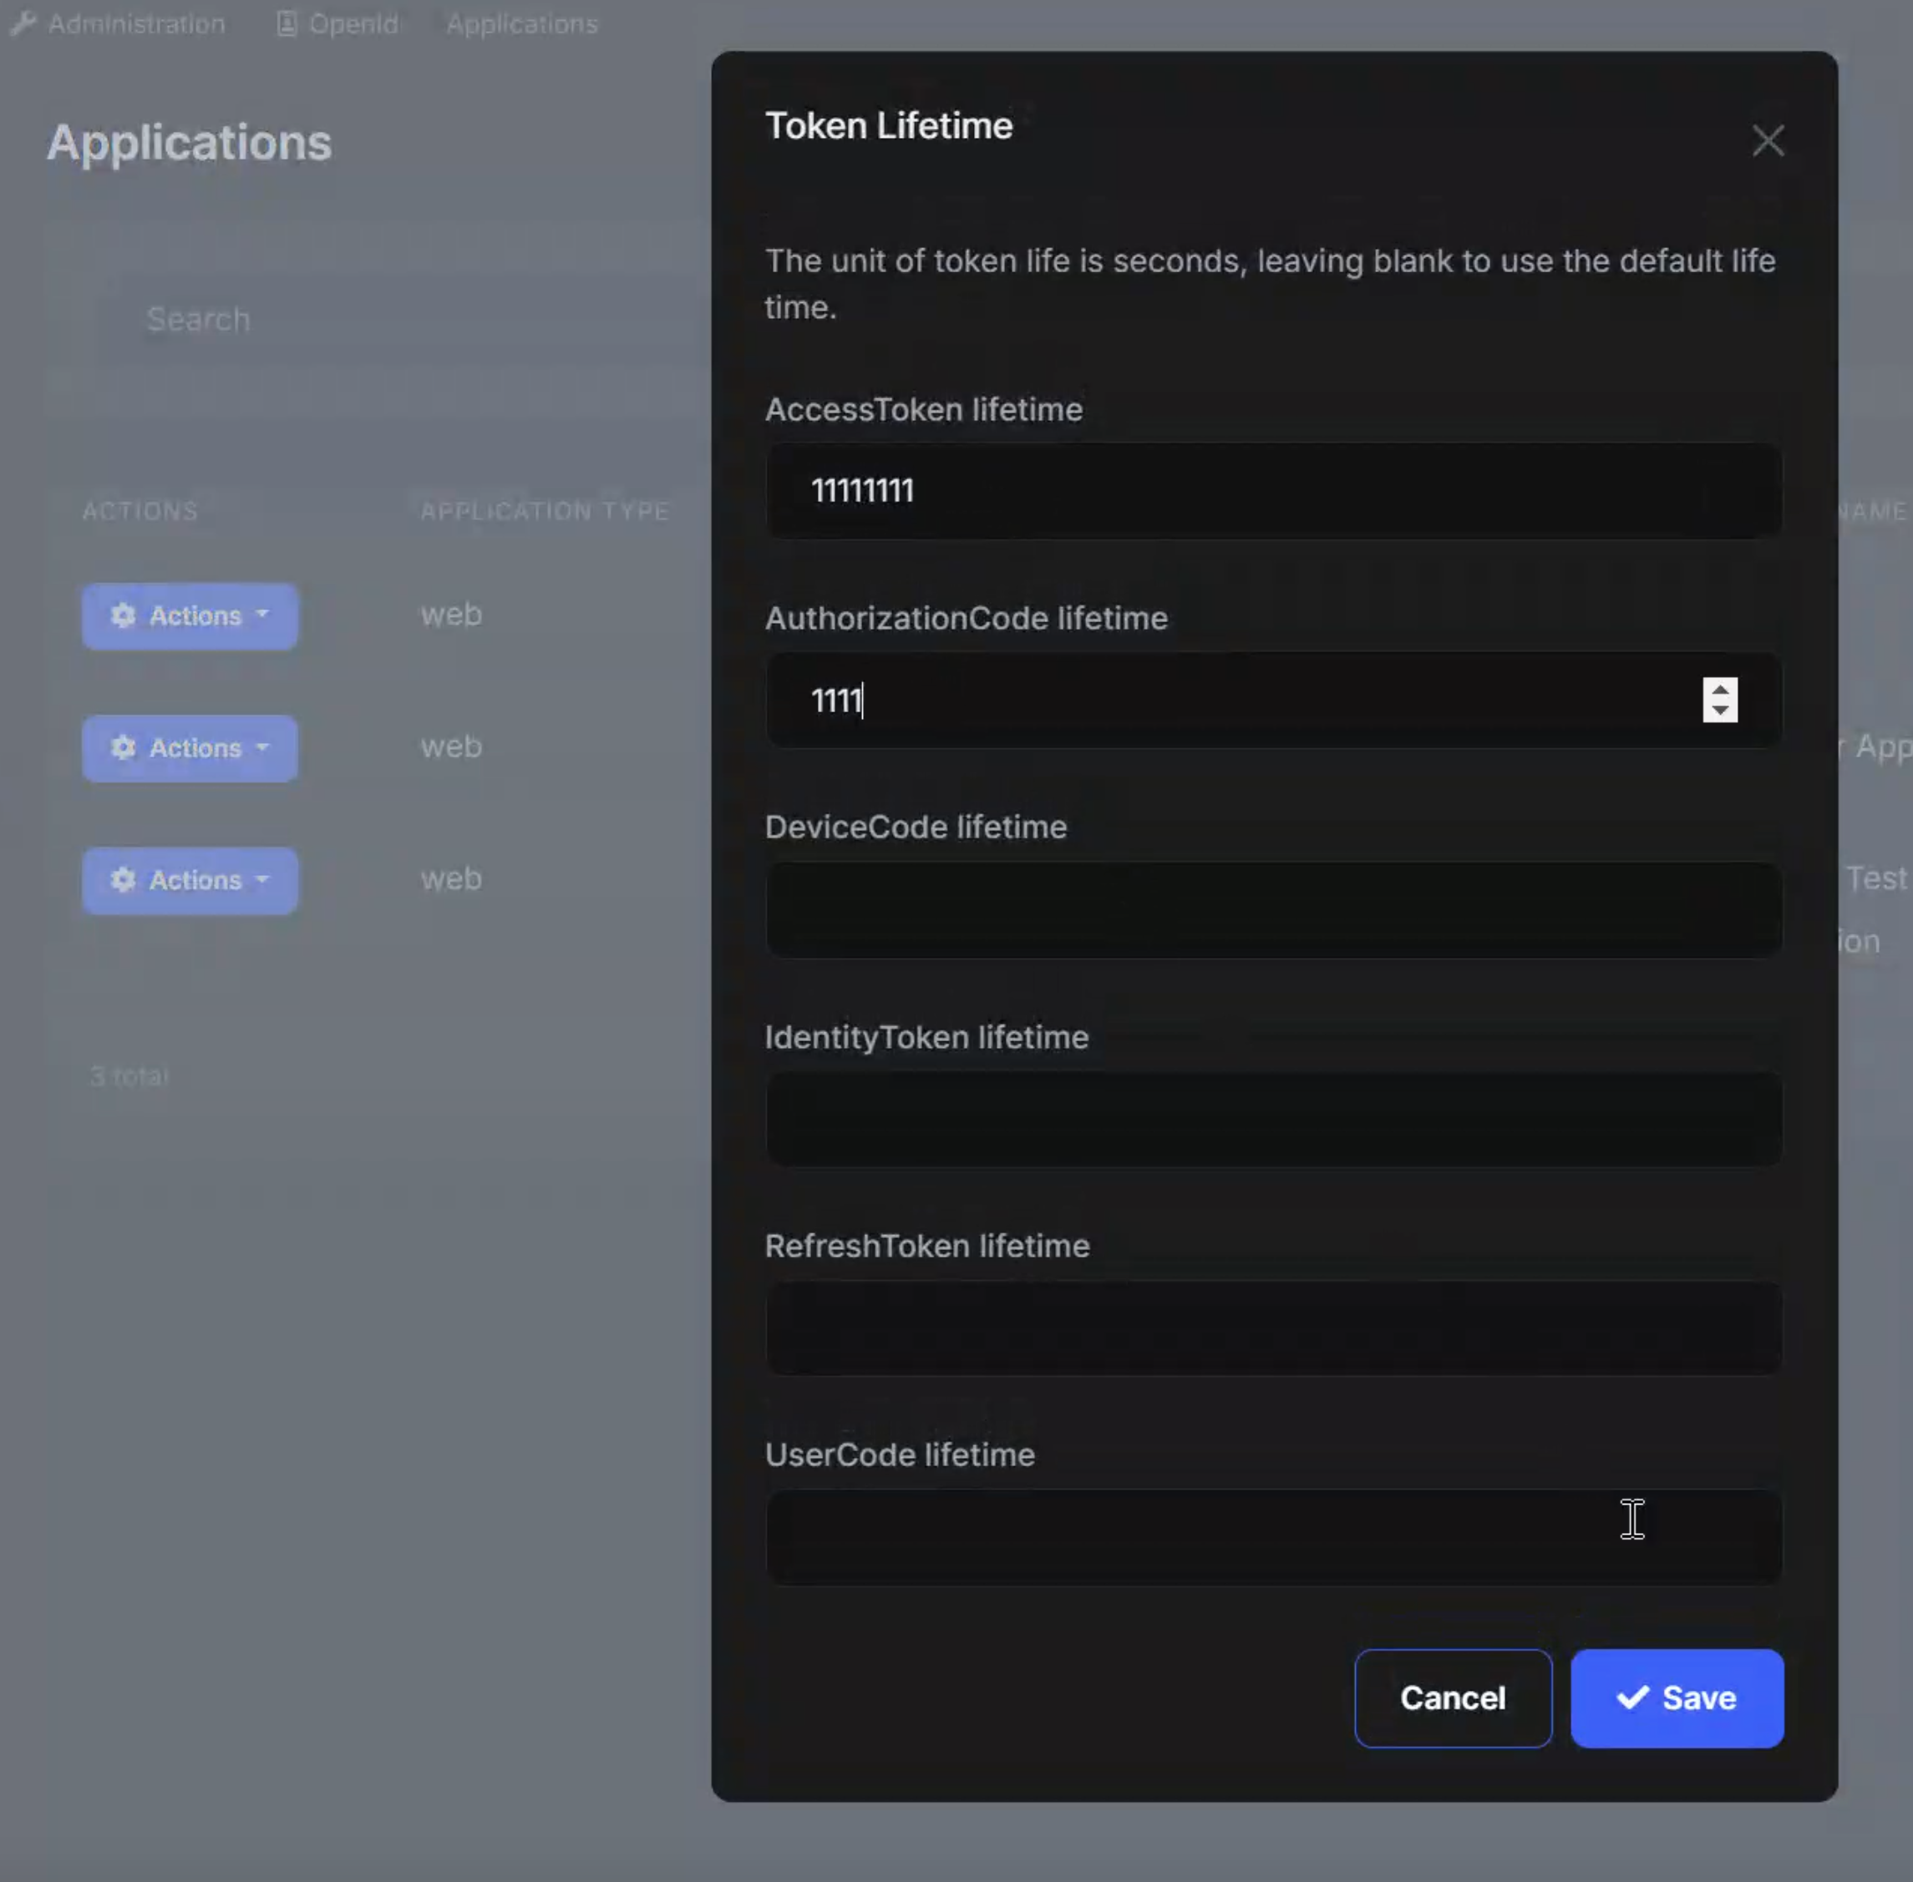The image size is (1913, 1882).
Task: Click the Administration wrench icon
Action: coord(23,23)
